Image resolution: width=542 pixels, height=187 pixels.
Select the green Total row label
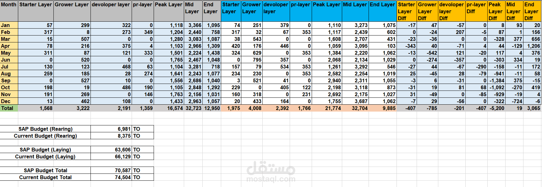pyautogui.click(x=9, y=108)
